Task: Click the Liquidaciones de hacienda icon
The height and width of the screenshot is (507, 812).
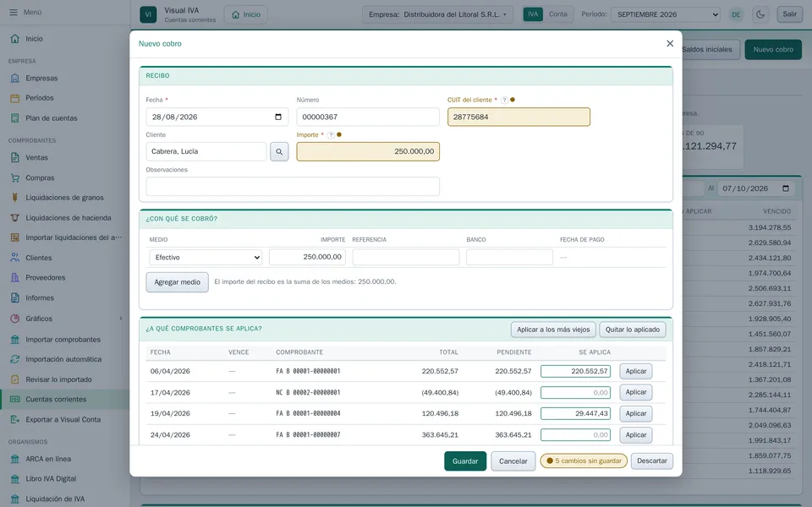Action: tap(15, 218)
